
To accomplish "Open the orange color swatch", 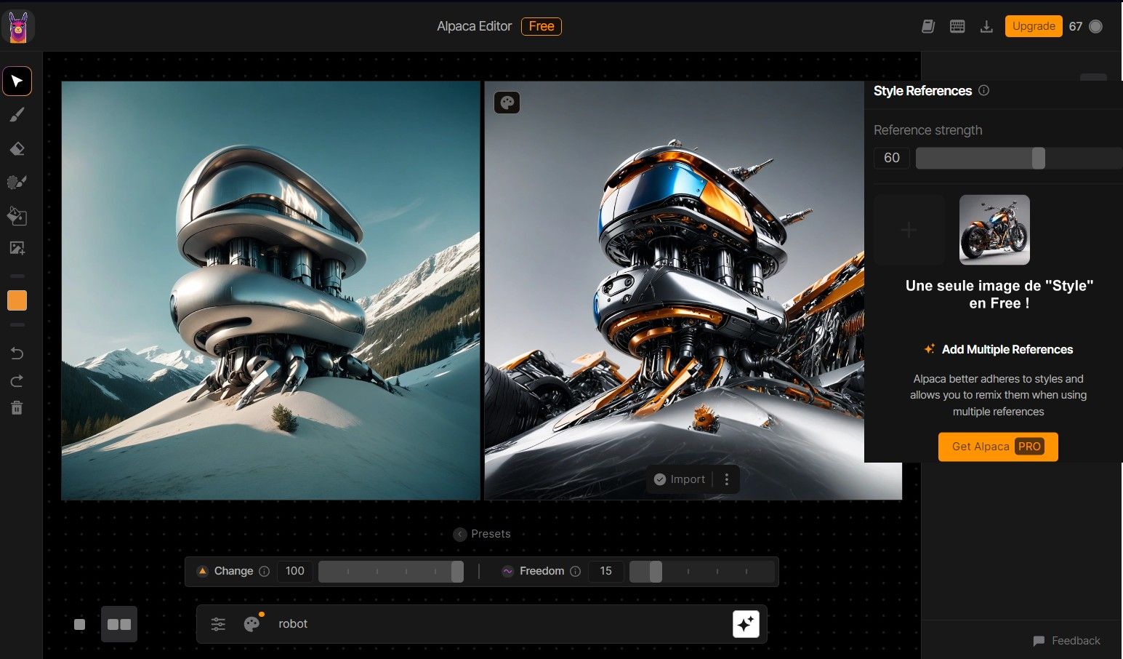I will (x=17, y=300).
